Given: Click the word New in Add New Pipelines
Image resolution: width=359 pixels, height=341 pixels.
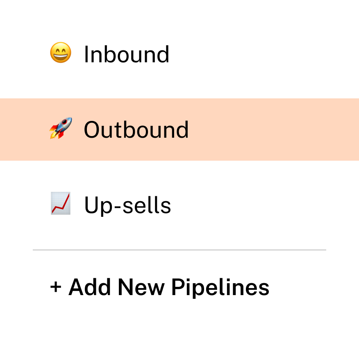Looking at the screenshot, I should point(141,286).
